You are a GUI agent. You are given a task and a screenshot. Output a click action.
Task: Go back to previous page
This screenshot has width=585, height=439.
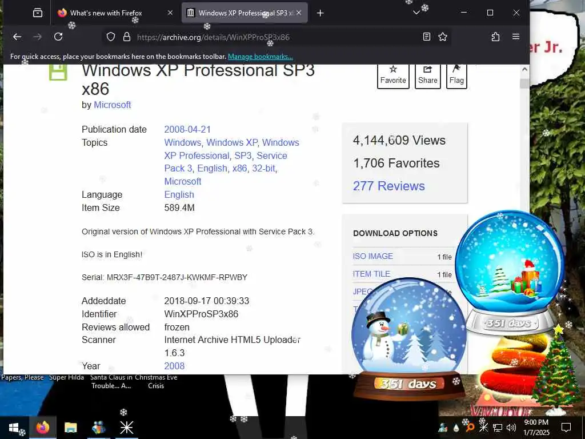point(17,37)
